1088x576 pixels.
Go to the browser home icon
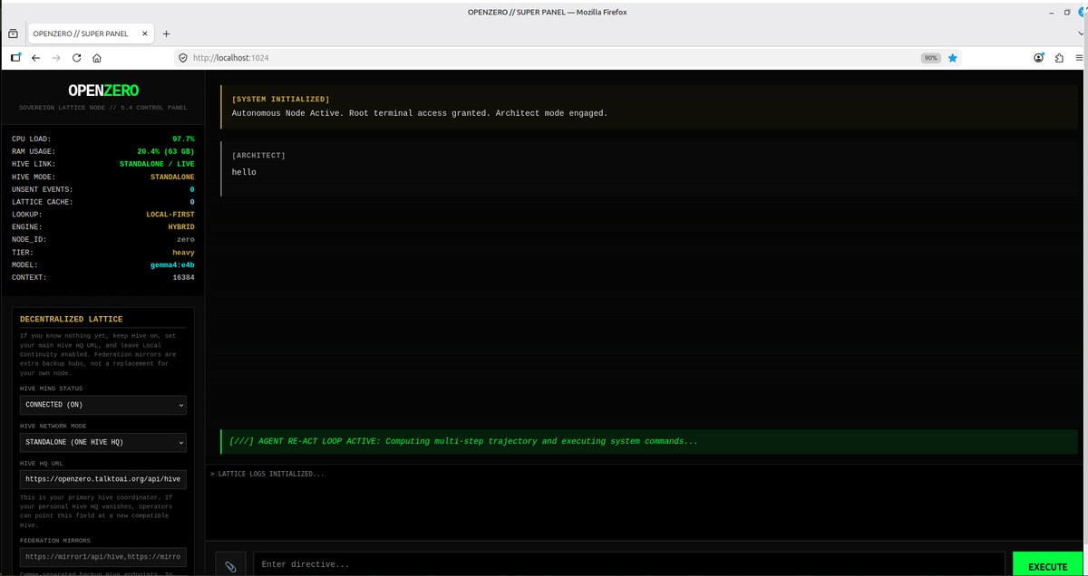[96, 58]
